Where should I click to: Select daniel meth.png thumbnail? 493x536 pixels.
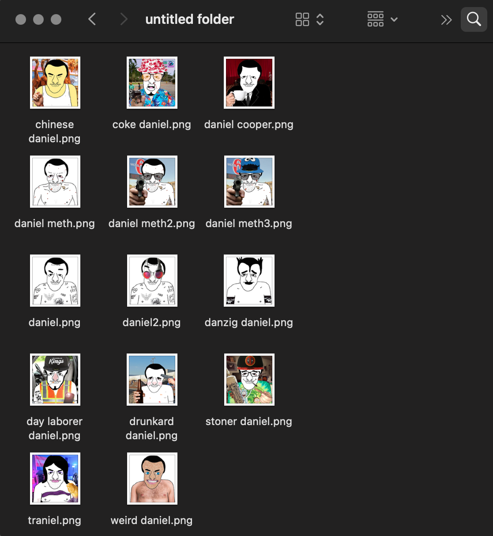pos(55,182)
